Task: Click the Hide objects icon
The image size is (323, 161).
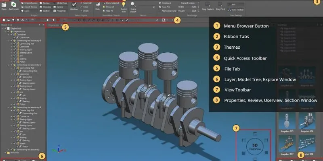Action: point(98,5)
